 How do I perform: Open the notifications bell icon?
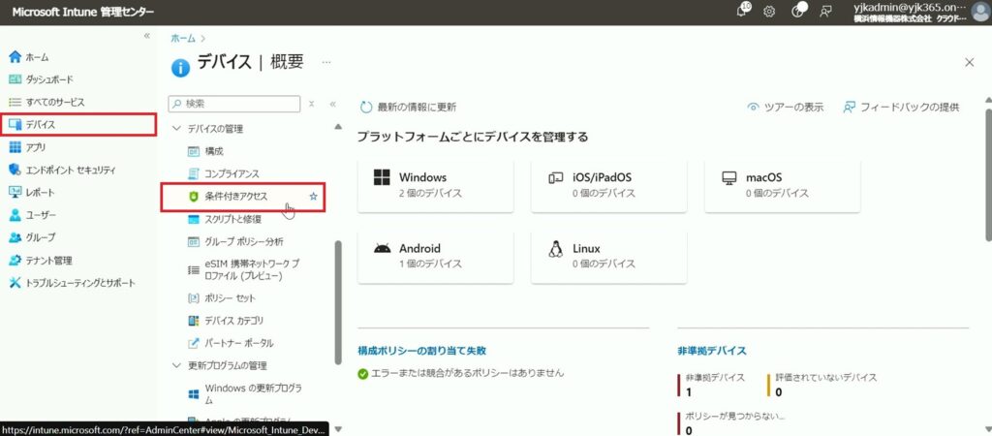pyautogui.click(x=743, y=11)
